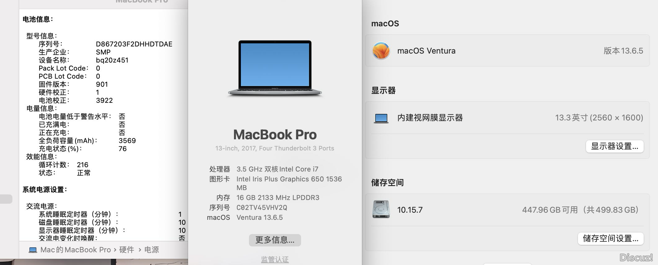The width and height of the screenshot is (658, 265).
Task: Select 硬件 in the path bar
Action: [x=127, y=250]
